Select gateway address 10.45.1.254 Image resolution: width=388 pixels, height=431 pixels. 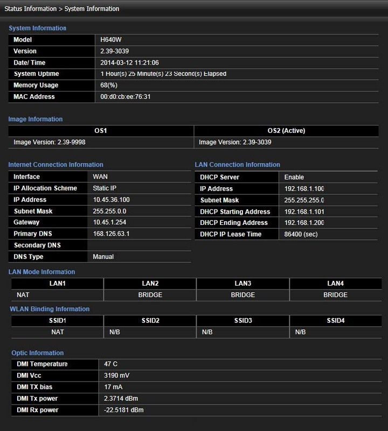[x=109, y=222]
